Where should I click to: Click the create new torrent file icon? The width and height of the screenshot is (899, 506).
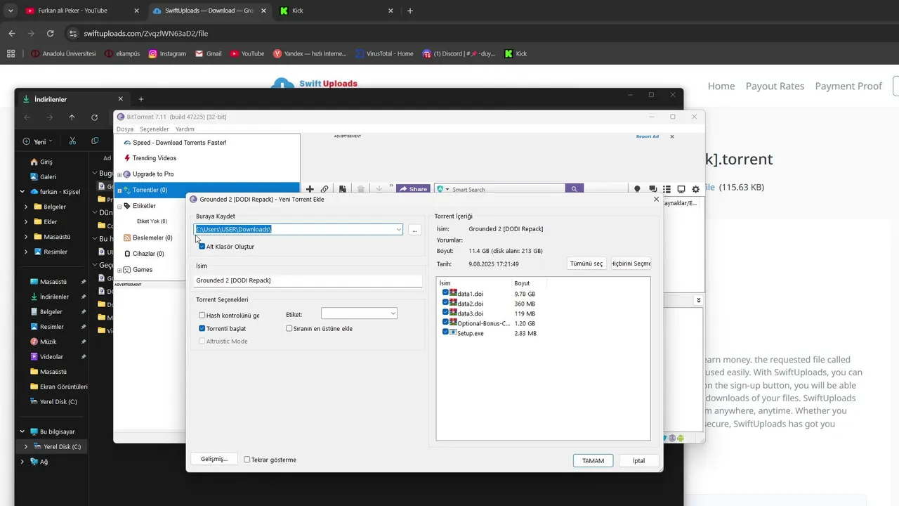coord(343,189)
